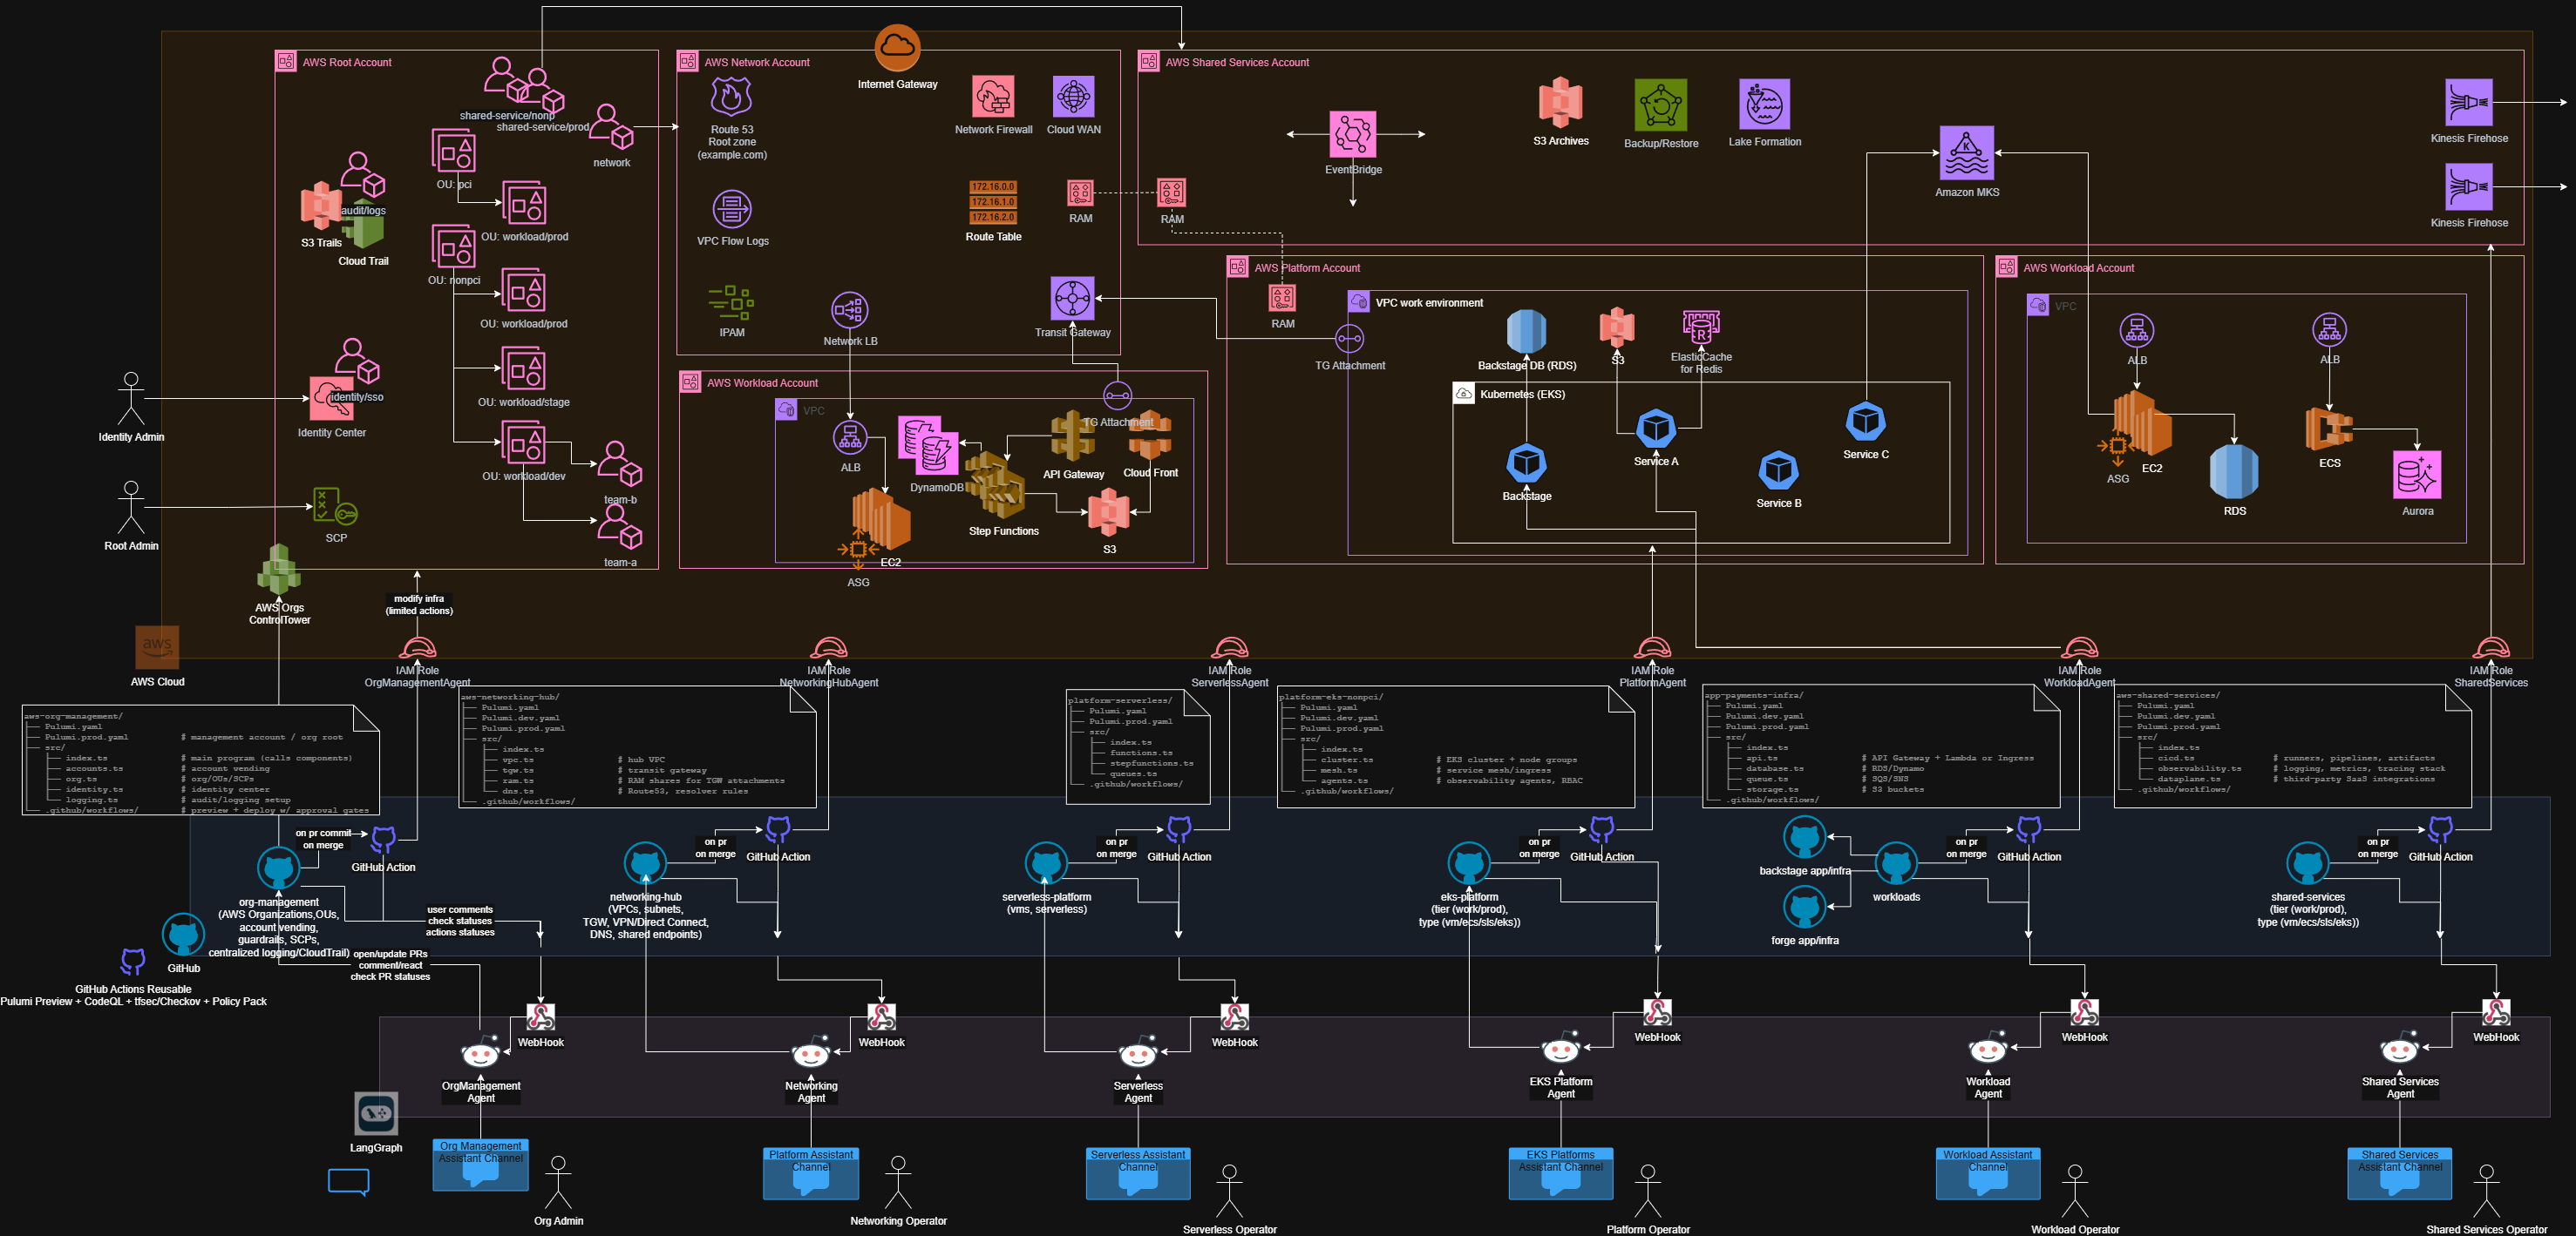Select the IAM Role PlatformAgent helmet icon
This screenshot has width=2576, height=1236.
pyautogui.click(x=1652, y=648)
